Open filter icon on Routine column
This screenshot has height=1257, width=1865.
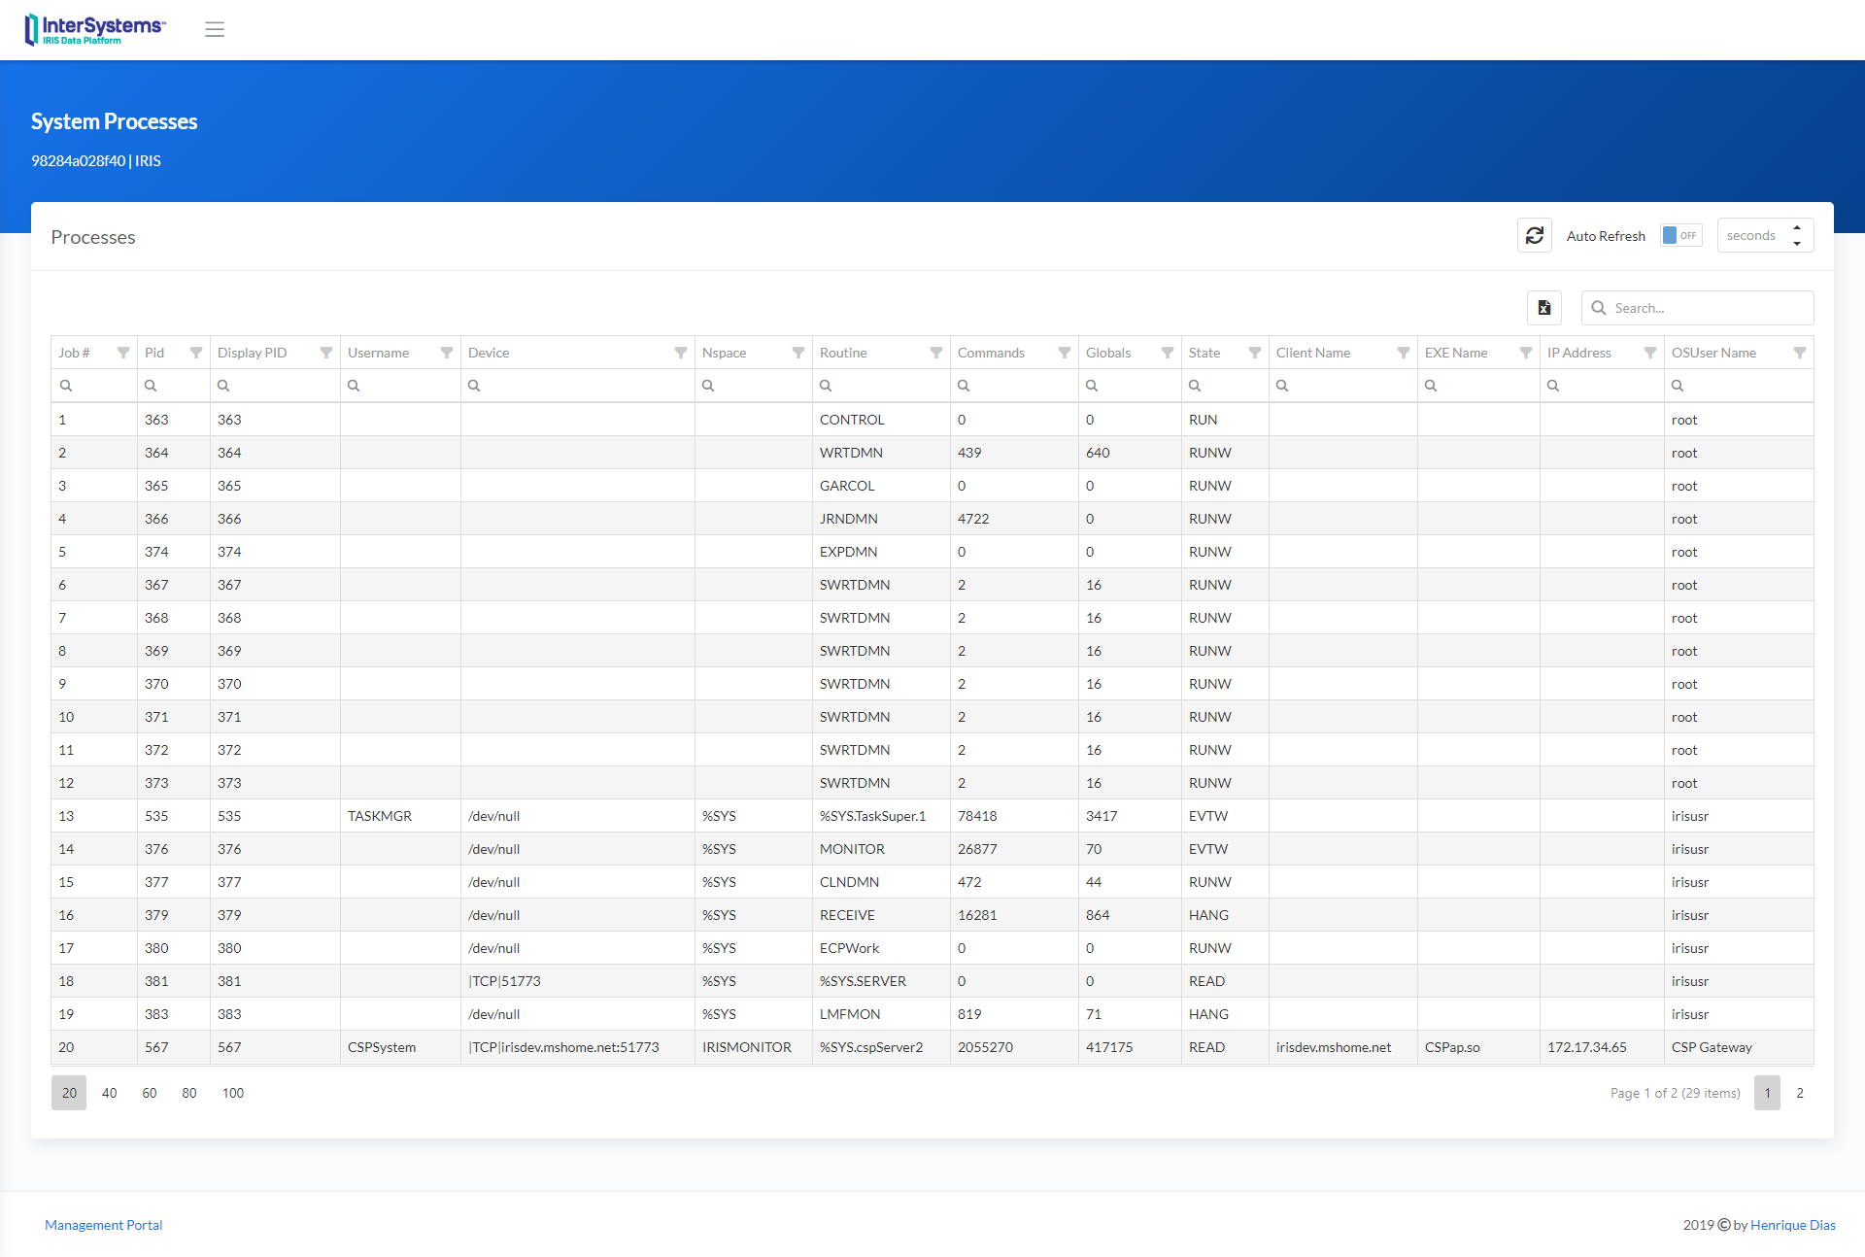point(936,353)
